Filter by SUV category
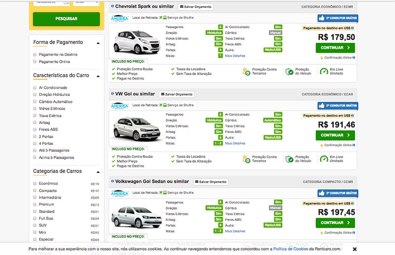The width and height of the screenshot is (395, 255). click(35, 225)
